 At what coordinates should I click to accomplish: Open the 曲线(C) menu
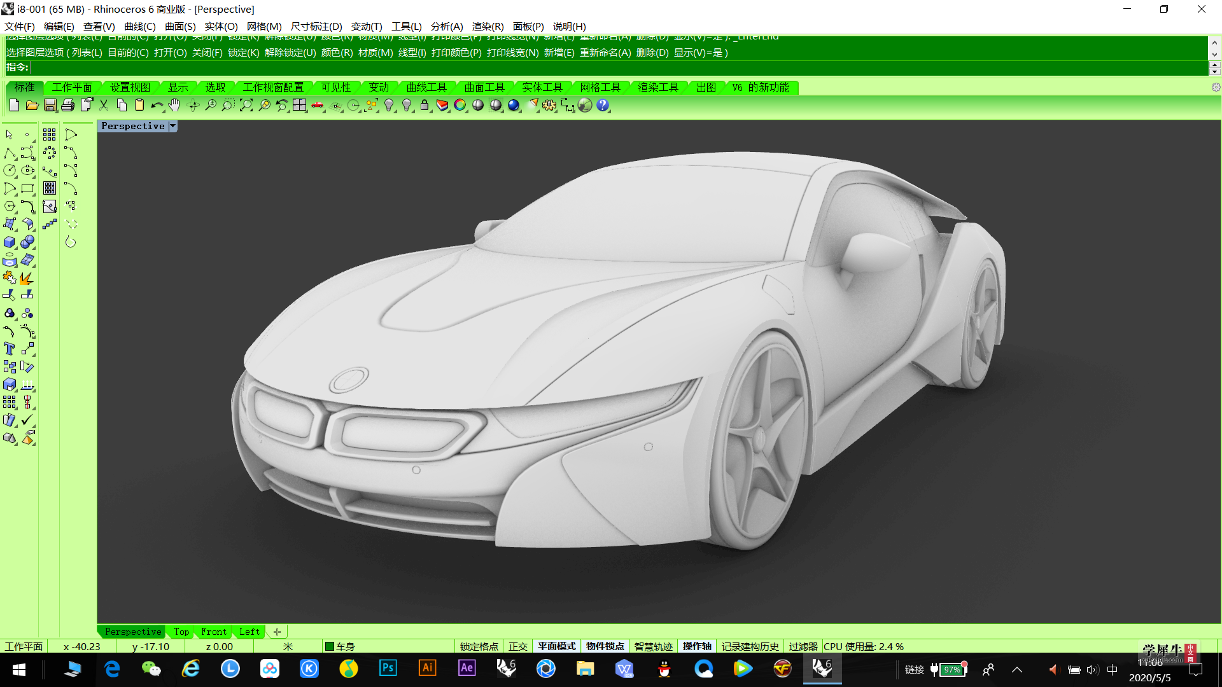pyautogui.click(x=140, y=26)
